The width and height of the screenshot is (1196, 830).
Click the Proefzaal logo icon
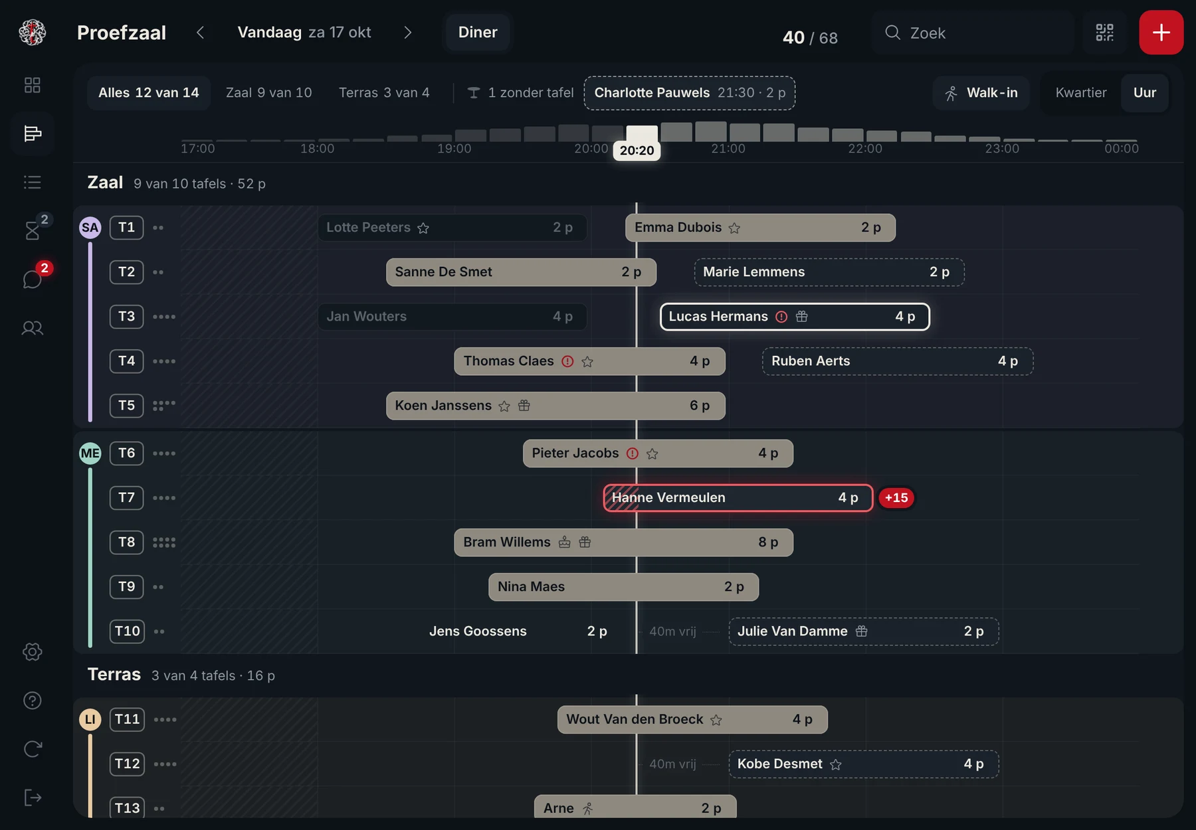tap(32, 33)
